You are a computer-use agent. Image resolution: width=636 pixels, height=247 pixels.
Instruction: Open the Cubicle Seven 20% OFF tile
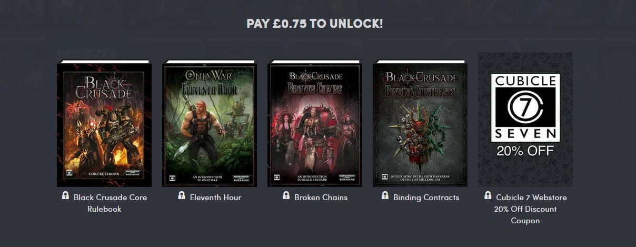click(525, 120)
